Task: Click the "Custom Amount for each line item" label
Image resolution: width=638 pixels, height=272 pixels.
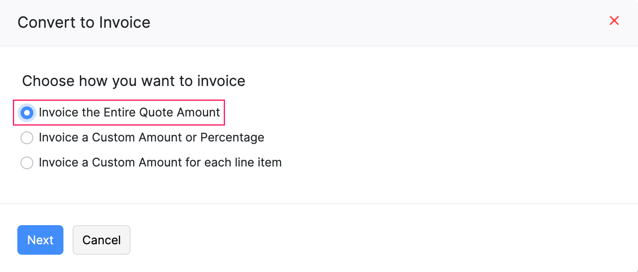Action: point(160,162)
